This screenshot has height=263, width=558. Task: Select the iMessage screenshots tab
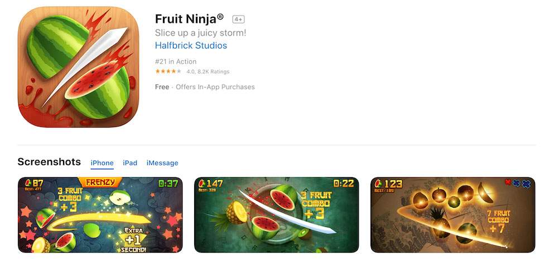click(162, 163)
